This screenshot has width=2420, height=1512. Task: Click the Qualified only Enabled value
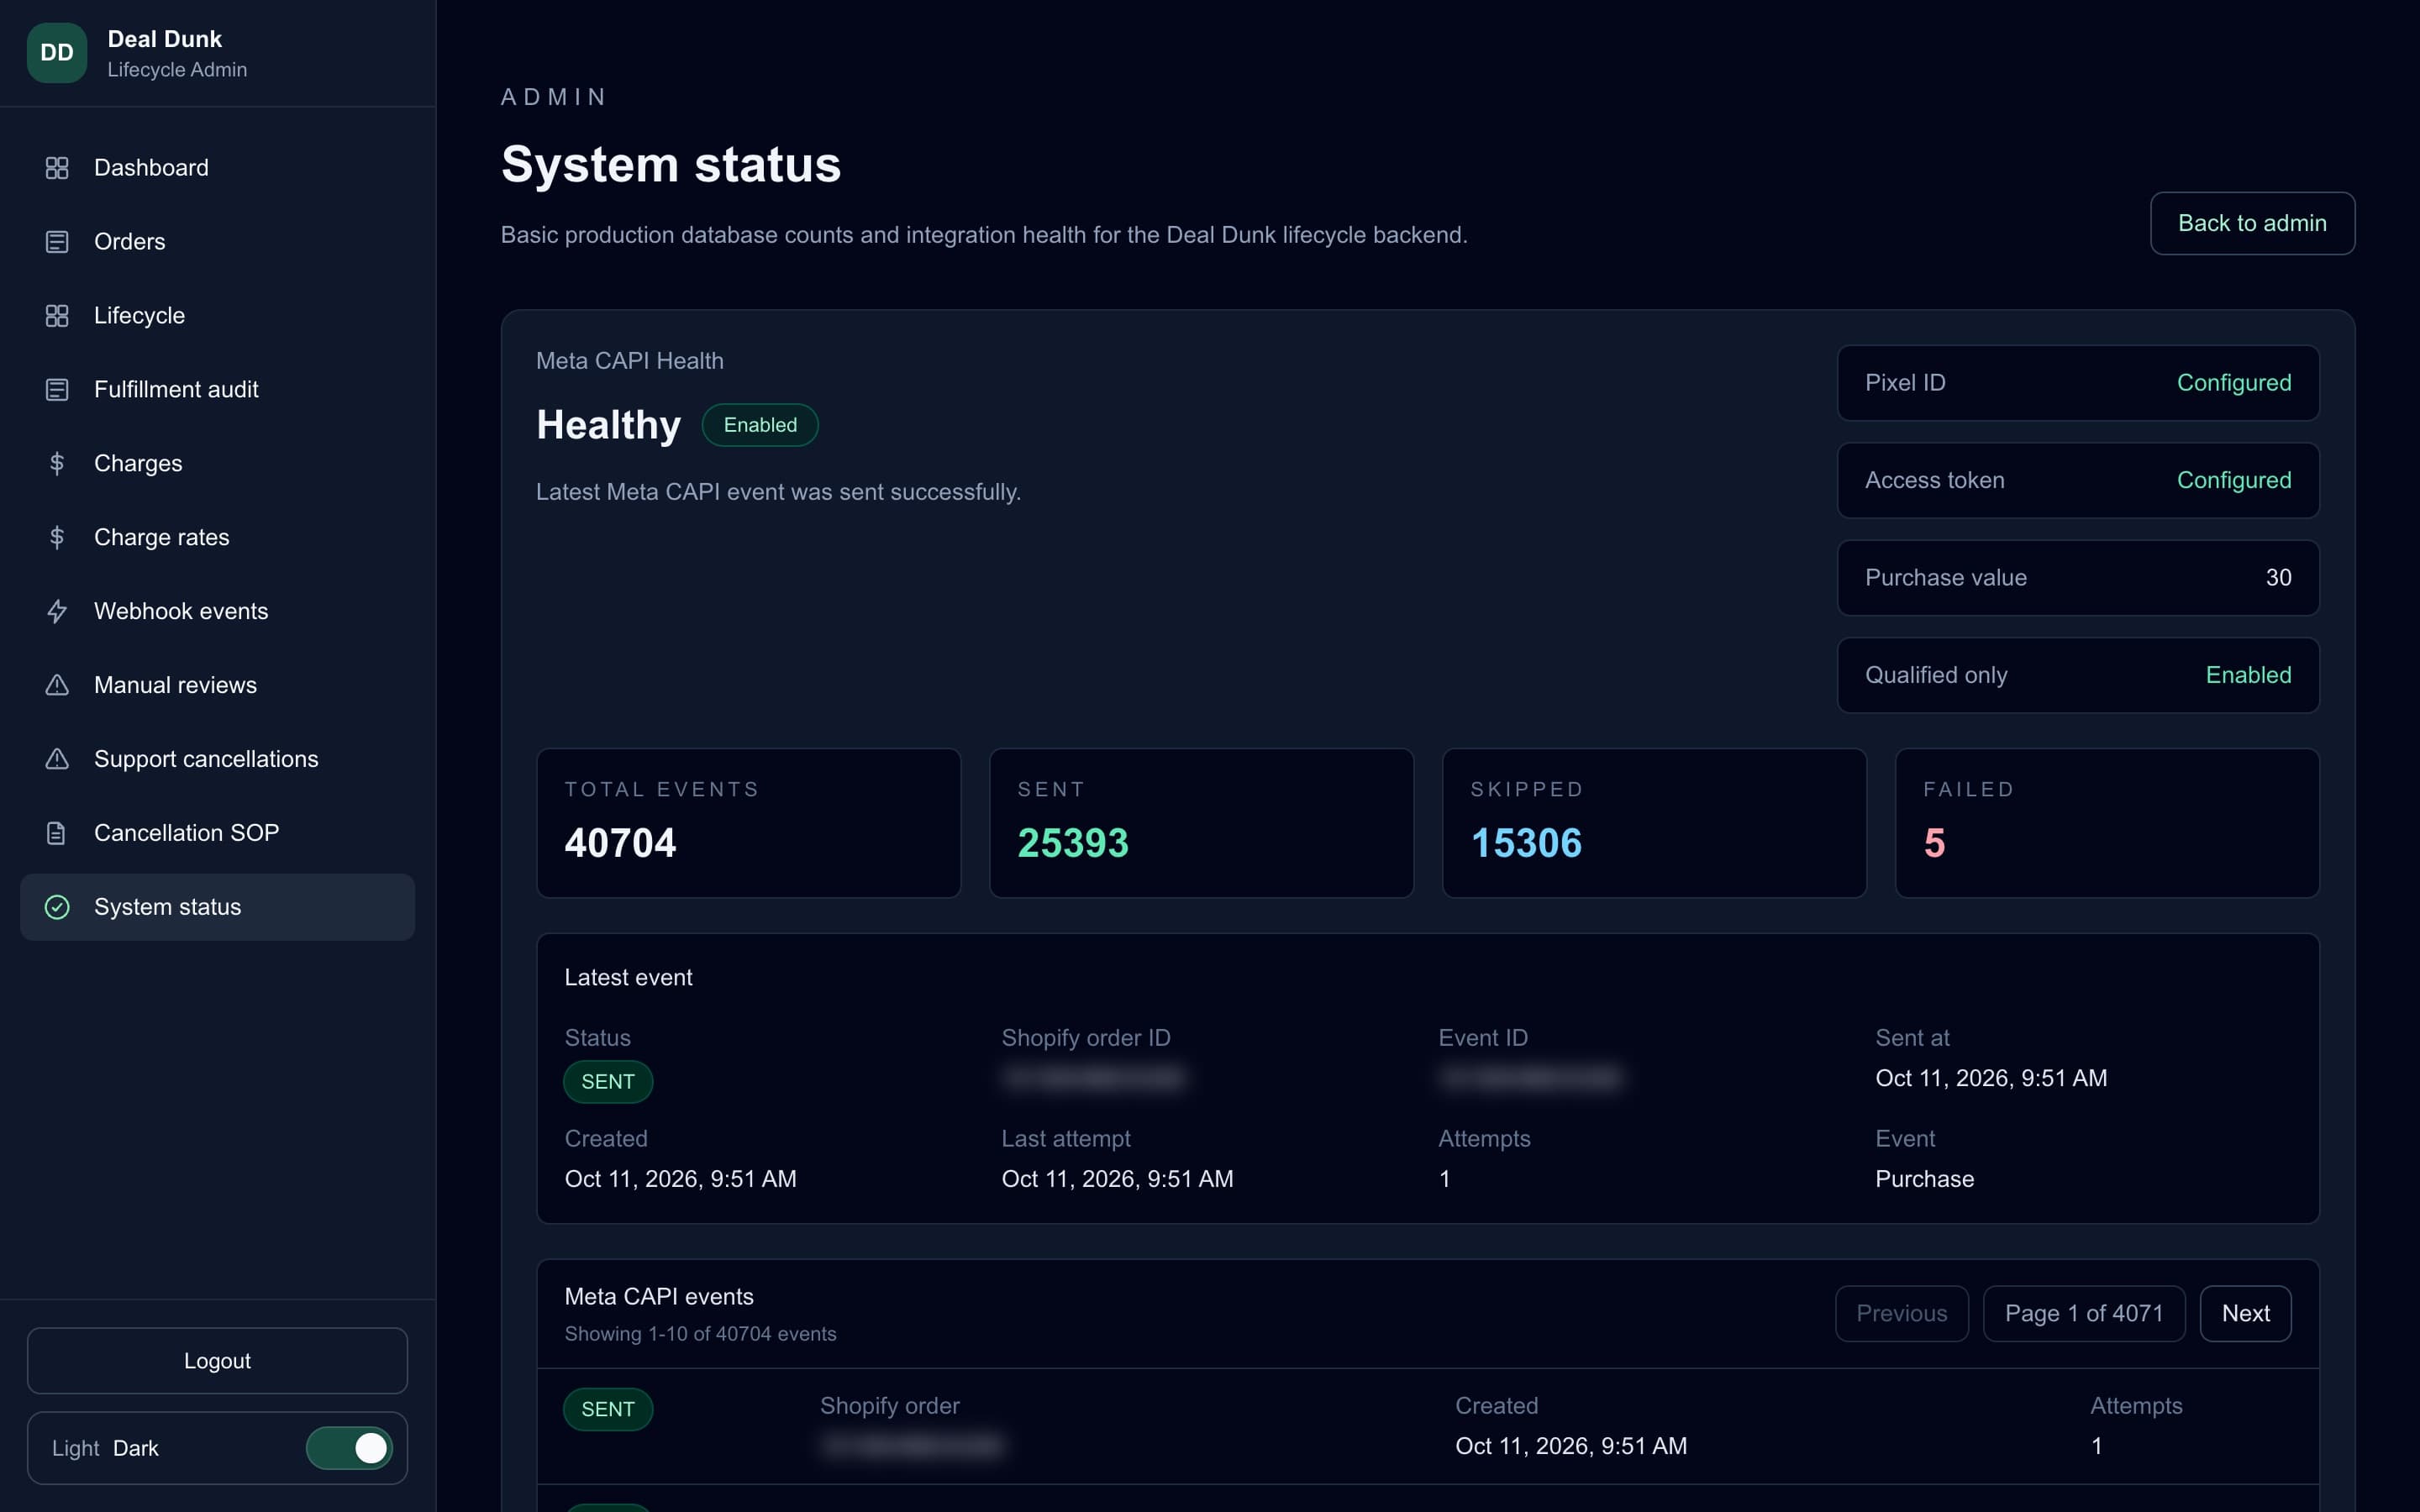pyautogui.click(x=2248, y=675)
